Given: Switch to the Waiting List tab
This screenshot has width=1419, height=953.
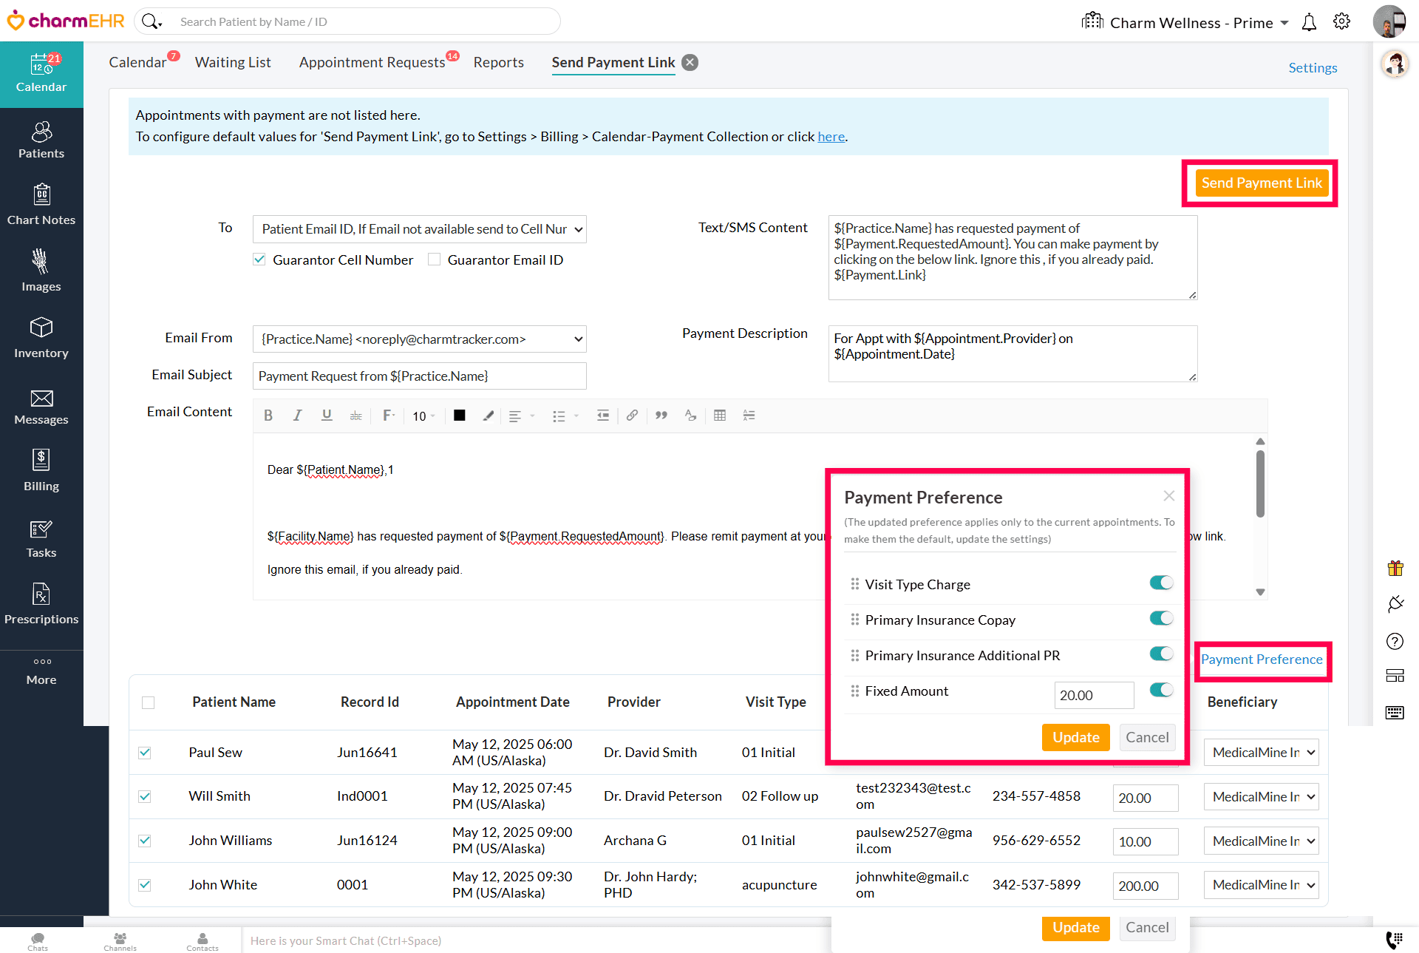Looking at the screenshot, I should [x=233, y=62].
